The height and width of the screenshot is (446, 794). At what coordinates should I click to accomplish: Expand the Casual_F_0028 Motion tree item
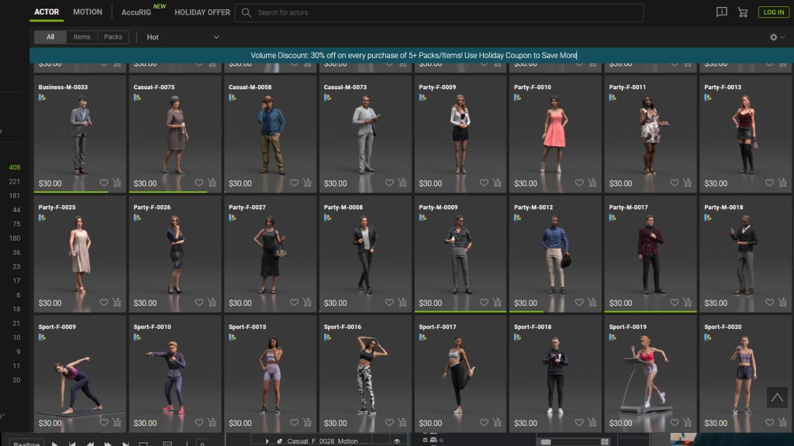point(268,441)
